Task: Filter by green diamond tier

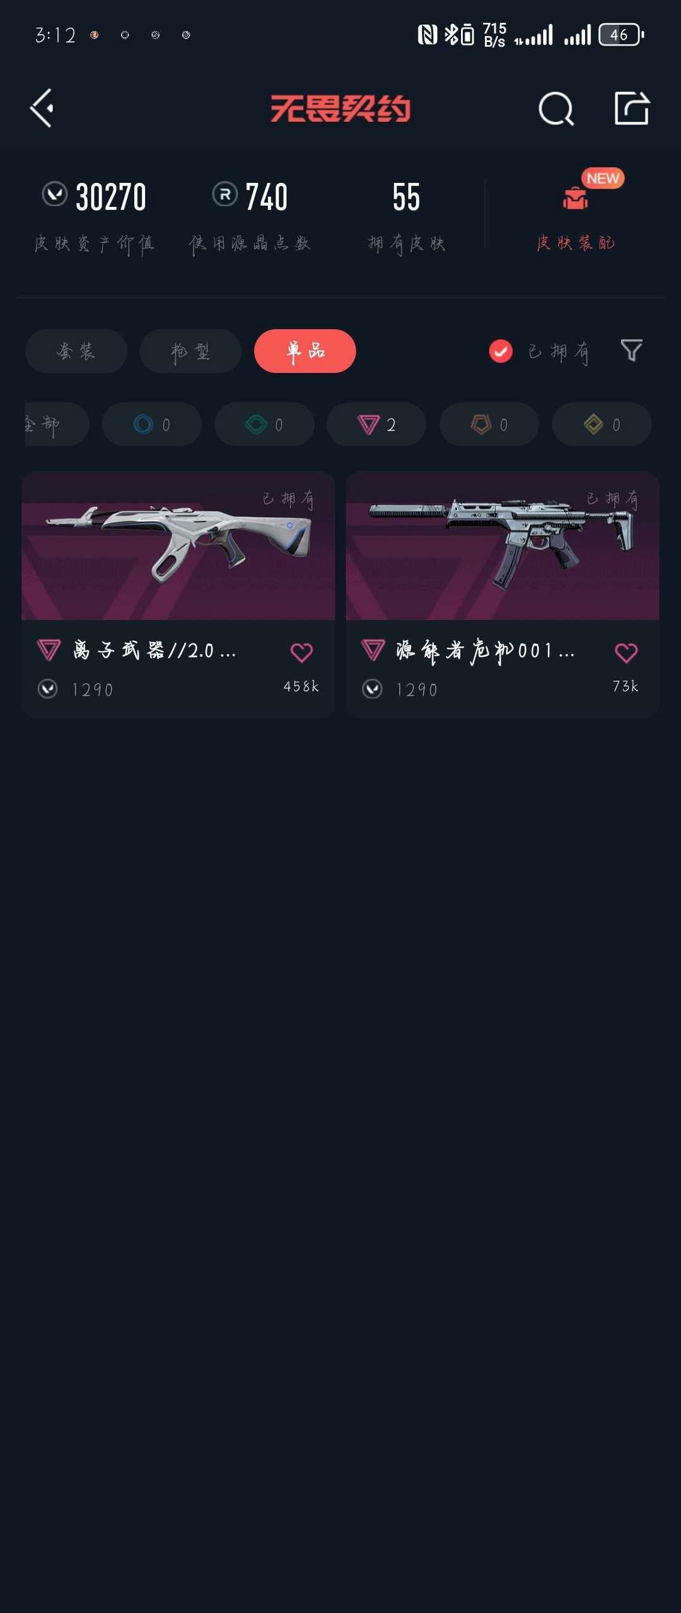Action: [265, 425]
